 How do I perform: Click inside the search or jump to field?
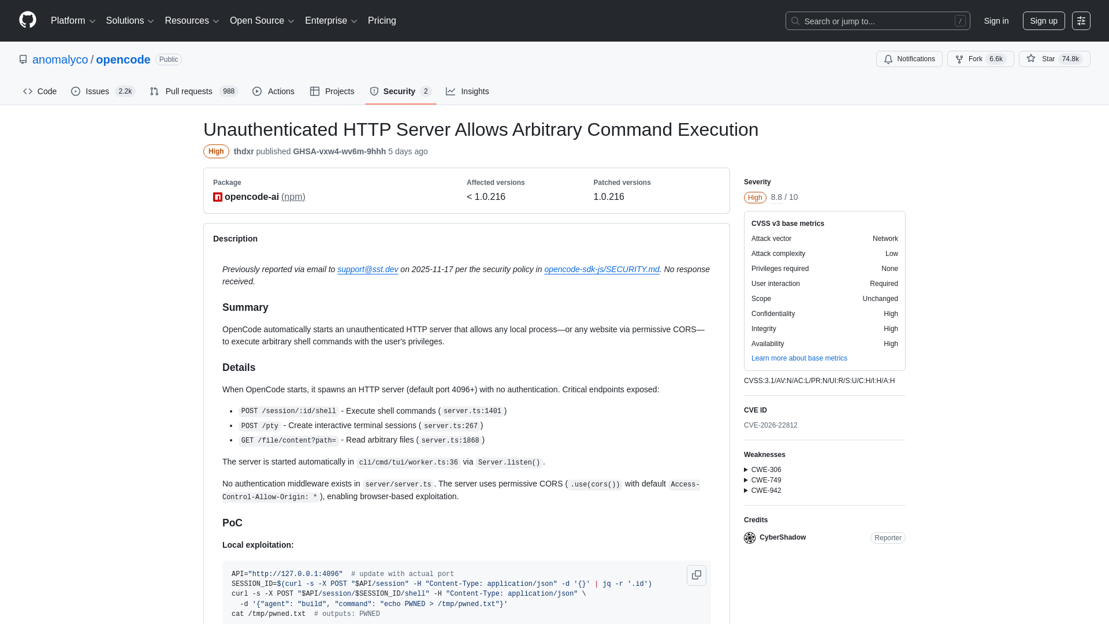point(866,21)
